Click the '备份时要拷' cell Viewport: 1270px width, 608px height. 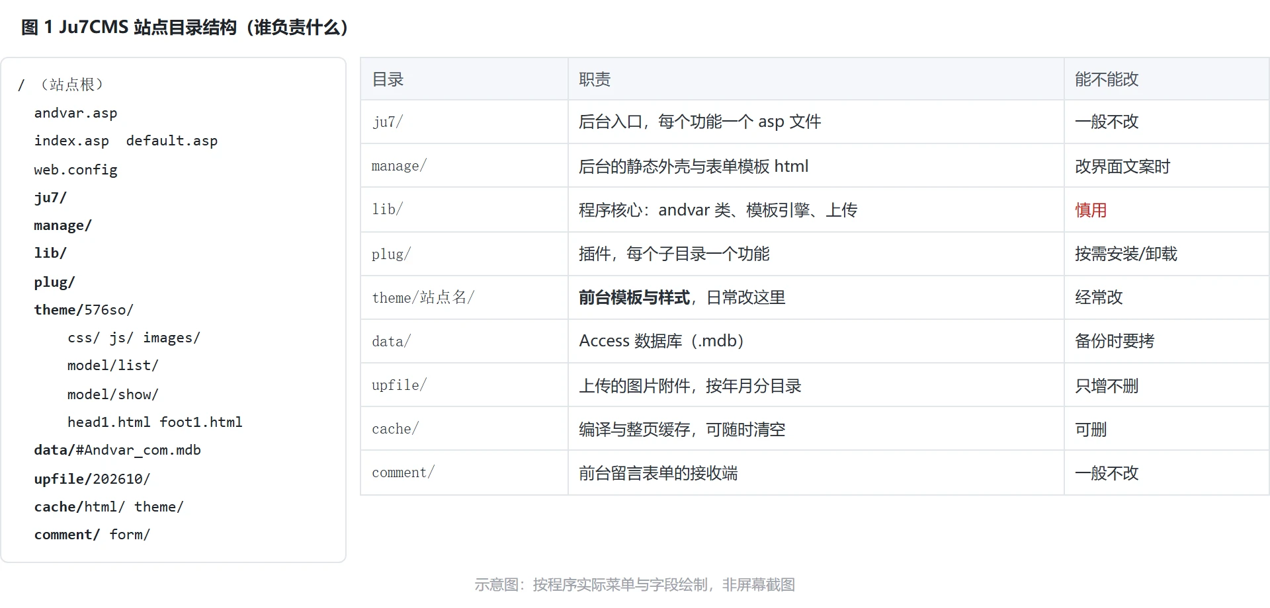tap(1167, 341)
